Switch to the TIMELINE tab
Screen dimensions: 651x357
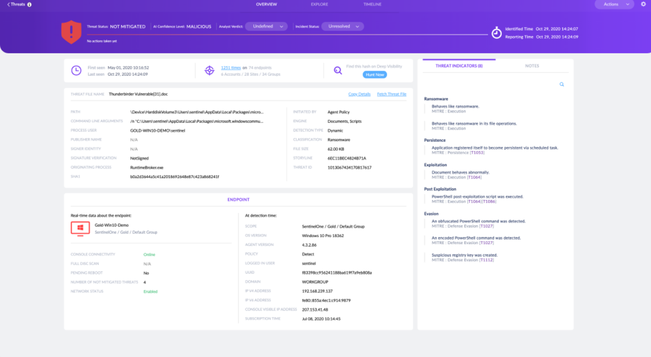(x=371, y=4)
